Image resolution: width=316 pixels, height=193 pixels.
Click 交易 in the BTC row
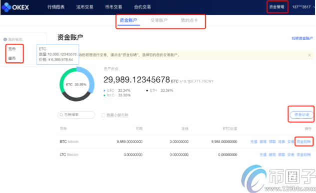tap(291, 142)
